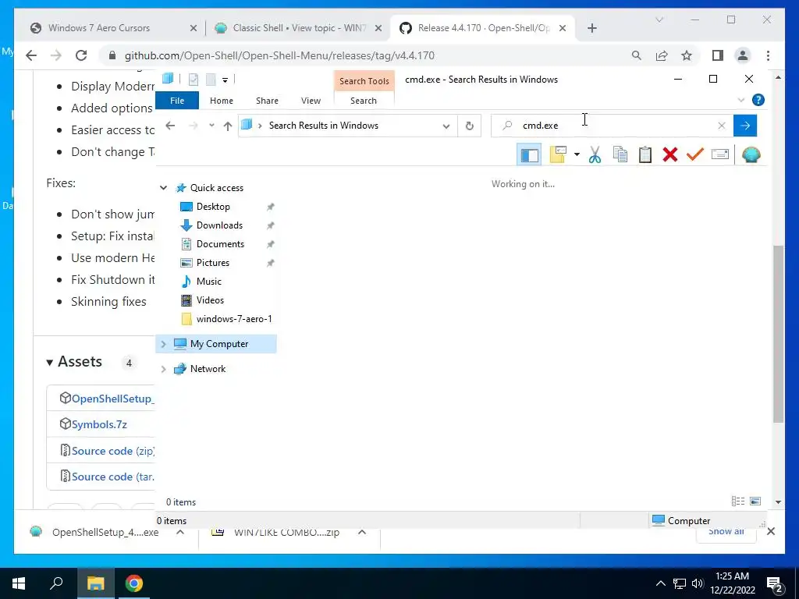
Task: Select Downloads in navigation pane
Action: (219, 225)
